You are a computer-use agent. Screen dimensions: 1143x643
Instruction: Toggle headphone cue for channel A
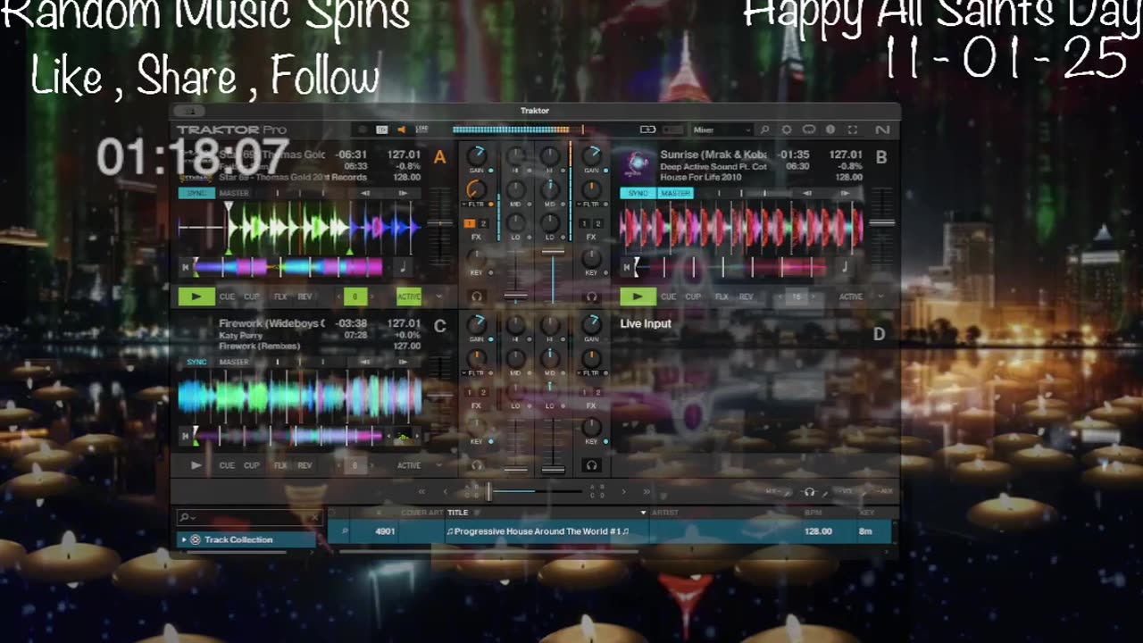[x=477, y=296]
